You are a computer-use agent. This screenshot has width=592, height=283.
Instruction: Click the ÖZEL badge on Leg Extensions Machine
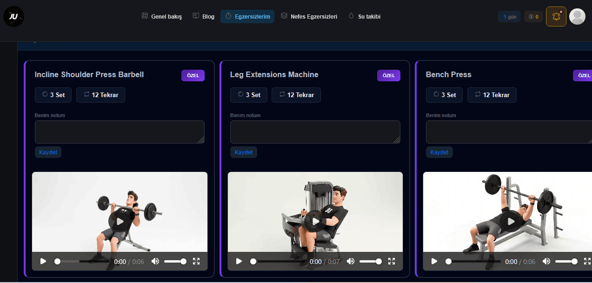tap(389, 76)
